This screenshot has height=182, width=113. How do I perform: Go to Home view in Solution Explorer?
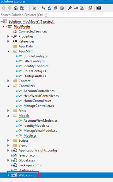[x=16, y=8]
